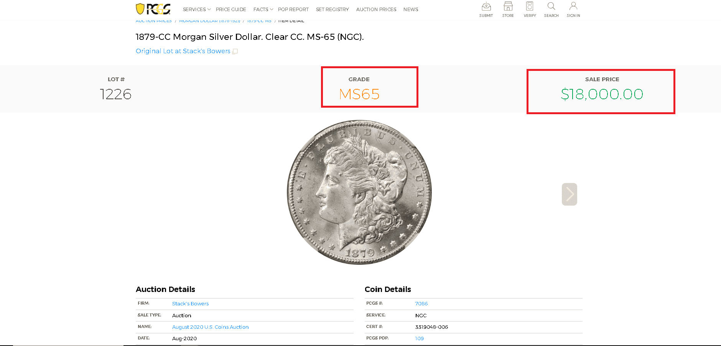721x346 pixels.
Task: Select POP Report in the navigation
Action: (x=293, y=9)
